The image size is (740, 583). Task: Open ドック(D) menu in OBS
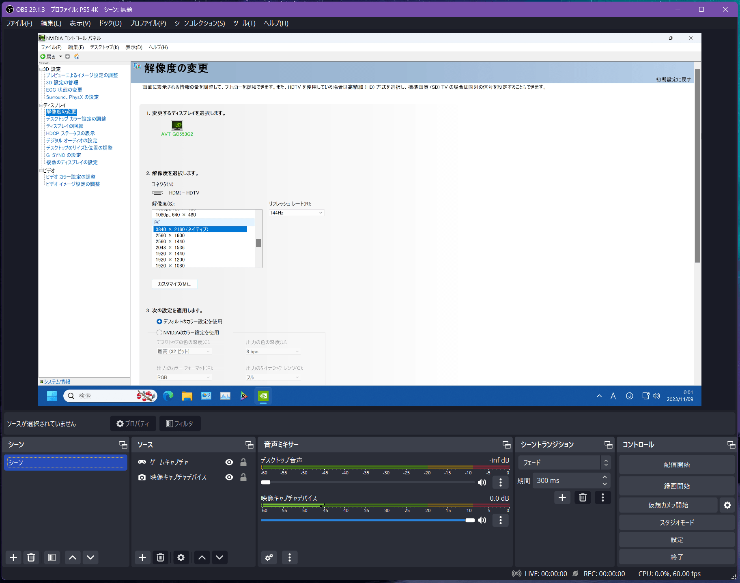110,24
